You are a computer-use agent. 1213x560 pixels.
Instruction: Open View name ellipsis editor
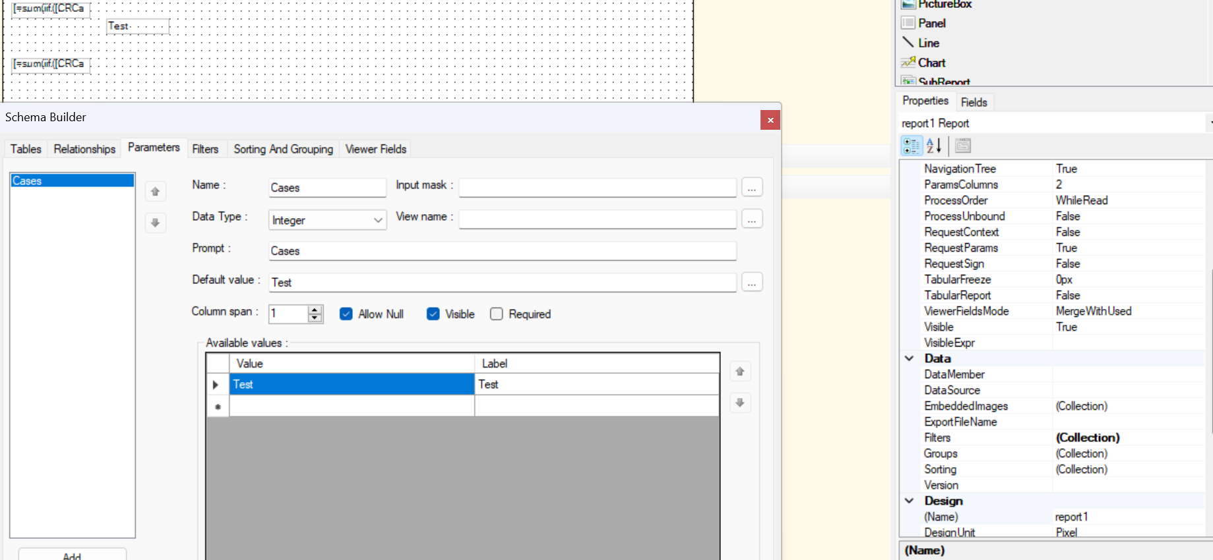(x=752, y=219)
